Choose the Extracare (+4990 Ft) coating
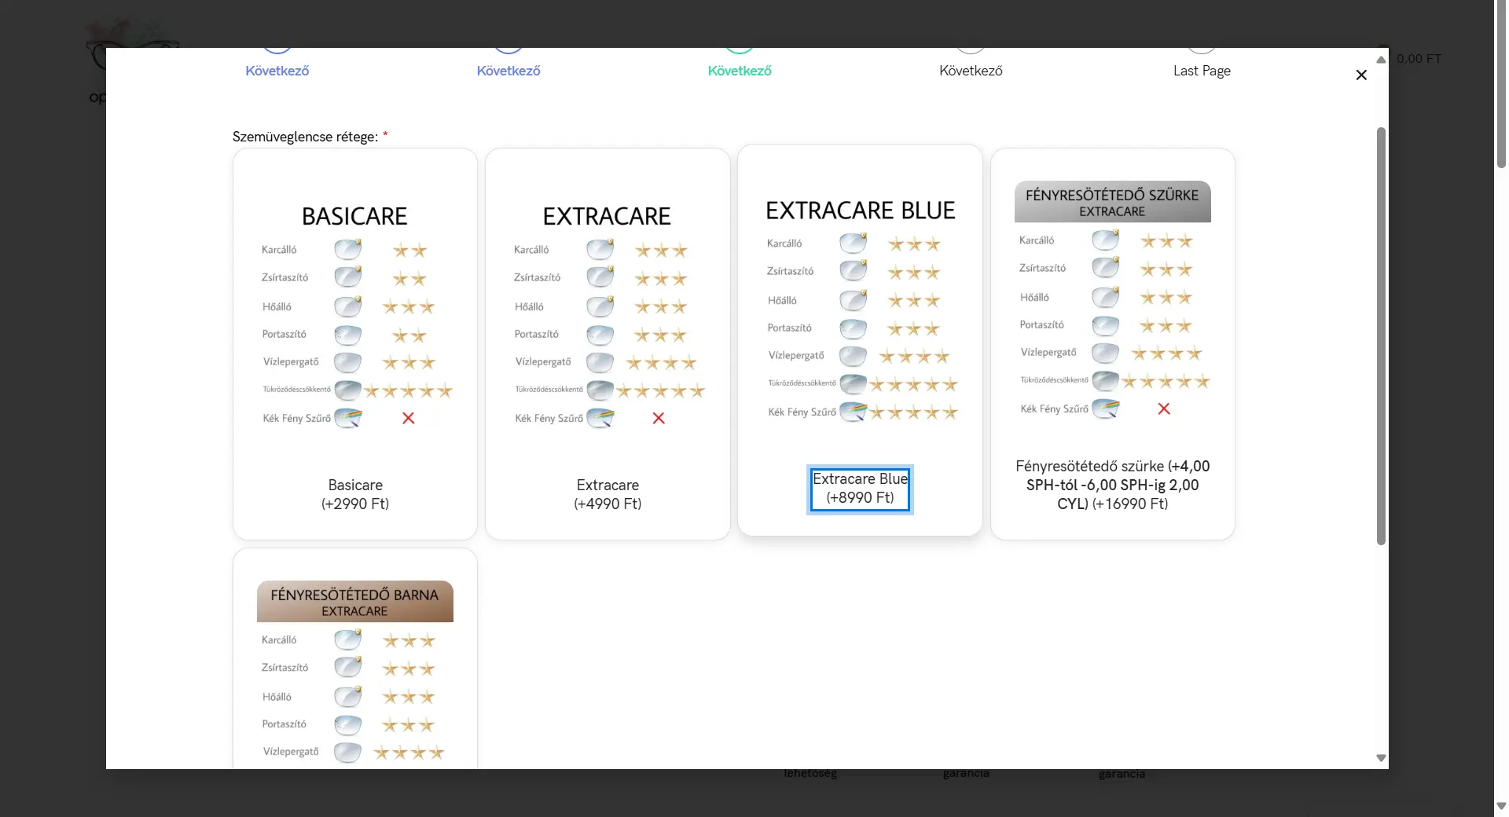The height and width of the screenshot is (817, 1509). coord(607,494)
